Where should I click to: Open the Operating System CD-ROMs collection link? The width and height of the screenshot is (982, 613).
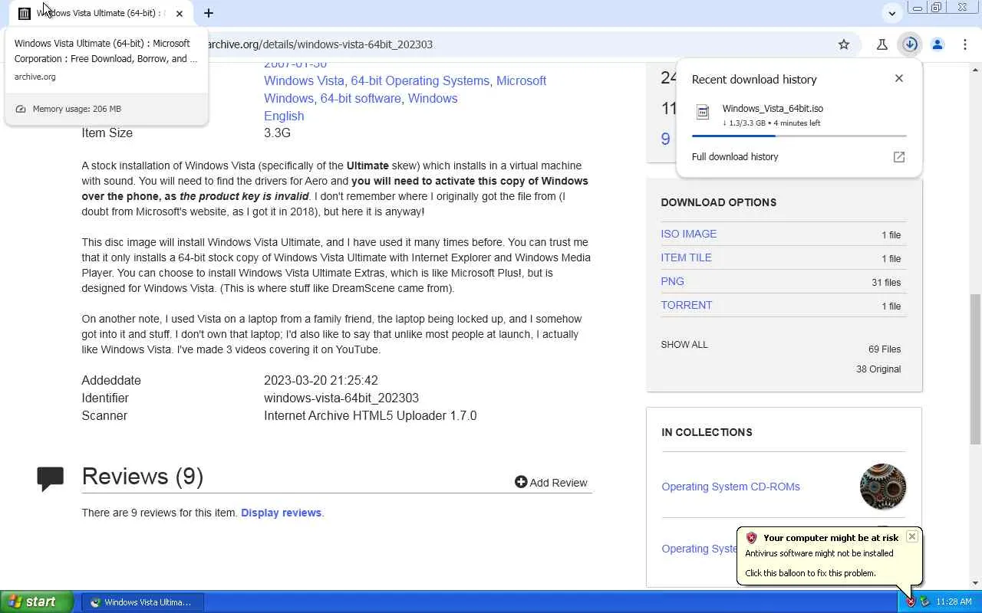click(x=730, y=487)
